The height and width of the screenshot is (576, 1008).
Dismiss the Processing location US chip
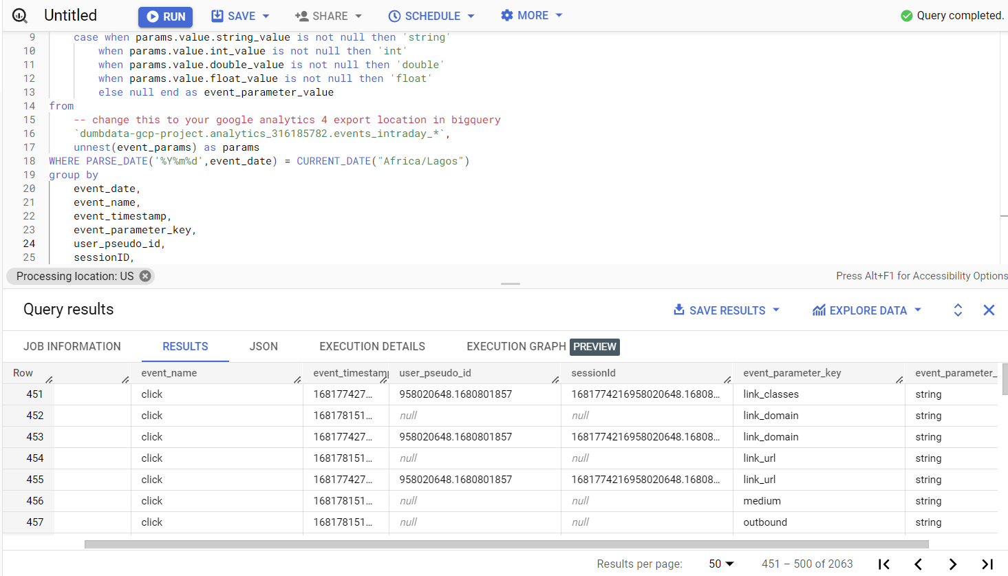144,275
